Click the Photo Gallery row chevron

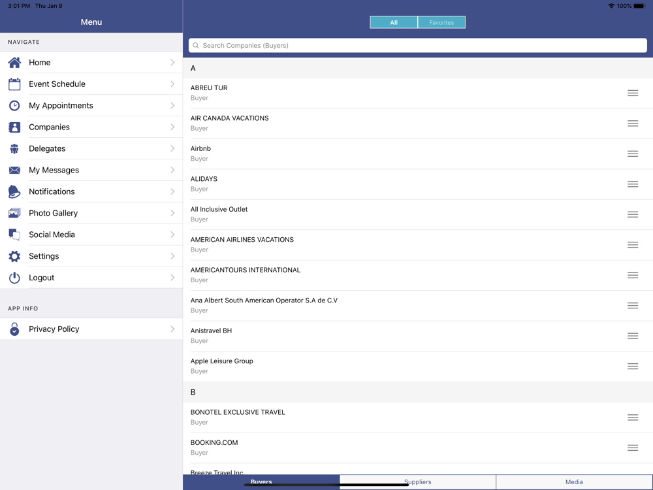coord(172,214)
